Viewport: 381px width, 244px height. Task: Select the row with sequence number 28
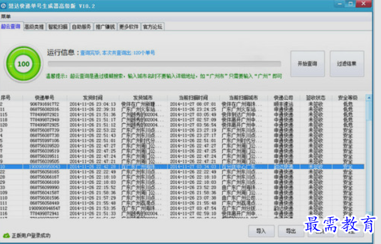pos(182,177)
